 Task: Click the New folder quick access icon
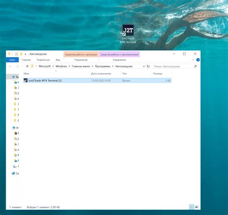(21, 54)
